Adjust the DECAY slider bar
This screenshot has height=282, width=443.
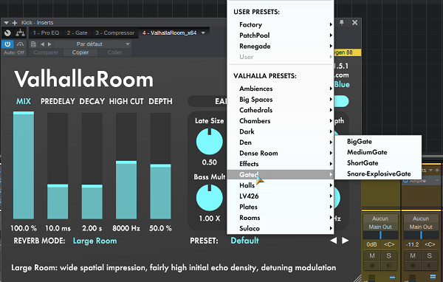point(92,165)
